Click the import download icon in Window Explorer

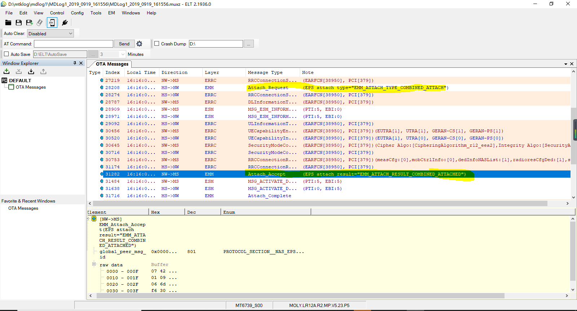click(31, 71)
